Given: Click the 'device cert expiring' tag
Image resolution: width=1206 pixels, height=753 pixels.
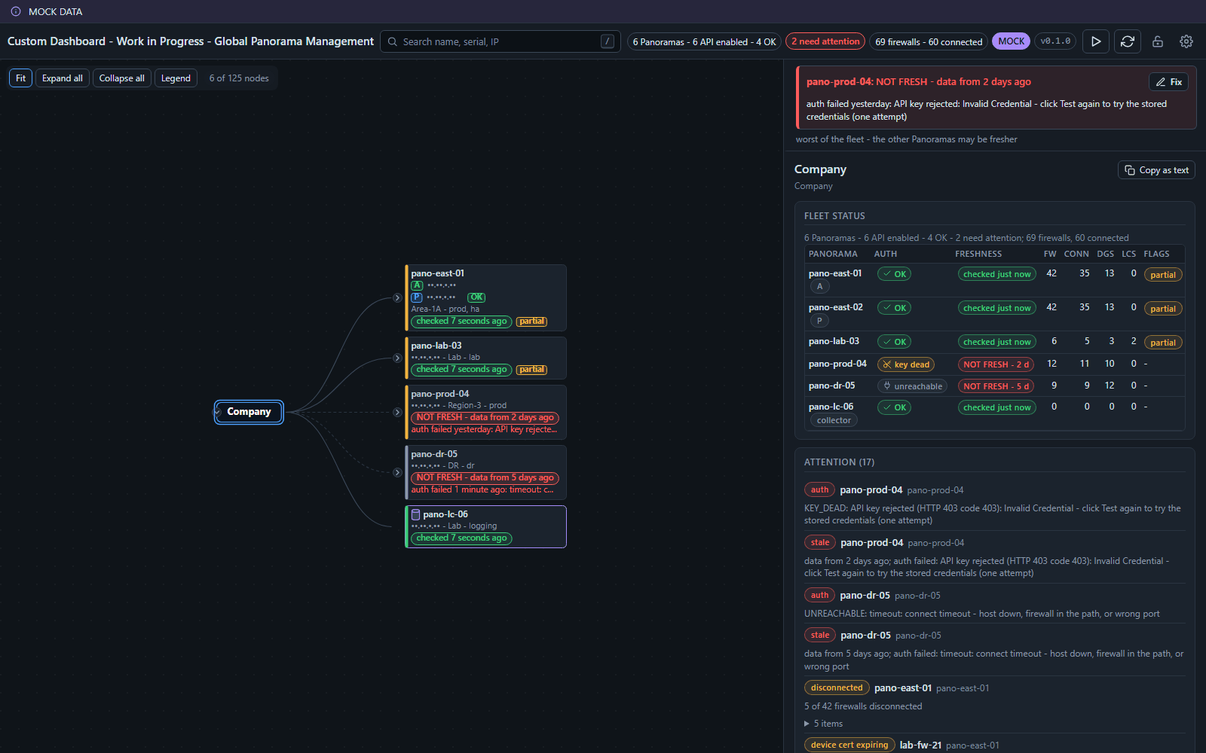Looking at the screenshot, I should point(849,745).
